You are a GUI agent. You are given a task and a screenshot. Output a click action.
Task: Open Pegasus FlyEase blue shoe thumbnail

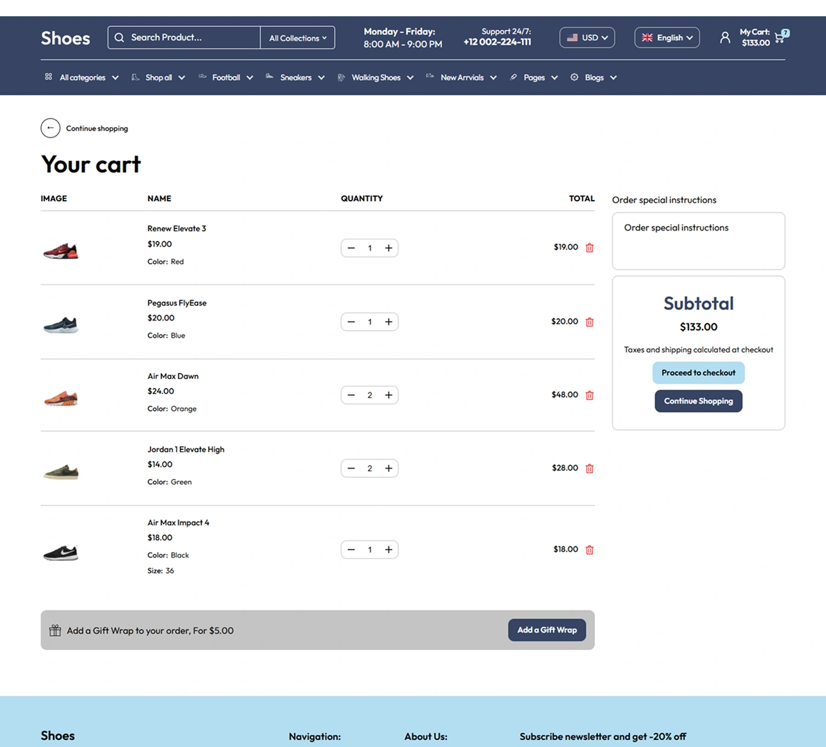61,325
